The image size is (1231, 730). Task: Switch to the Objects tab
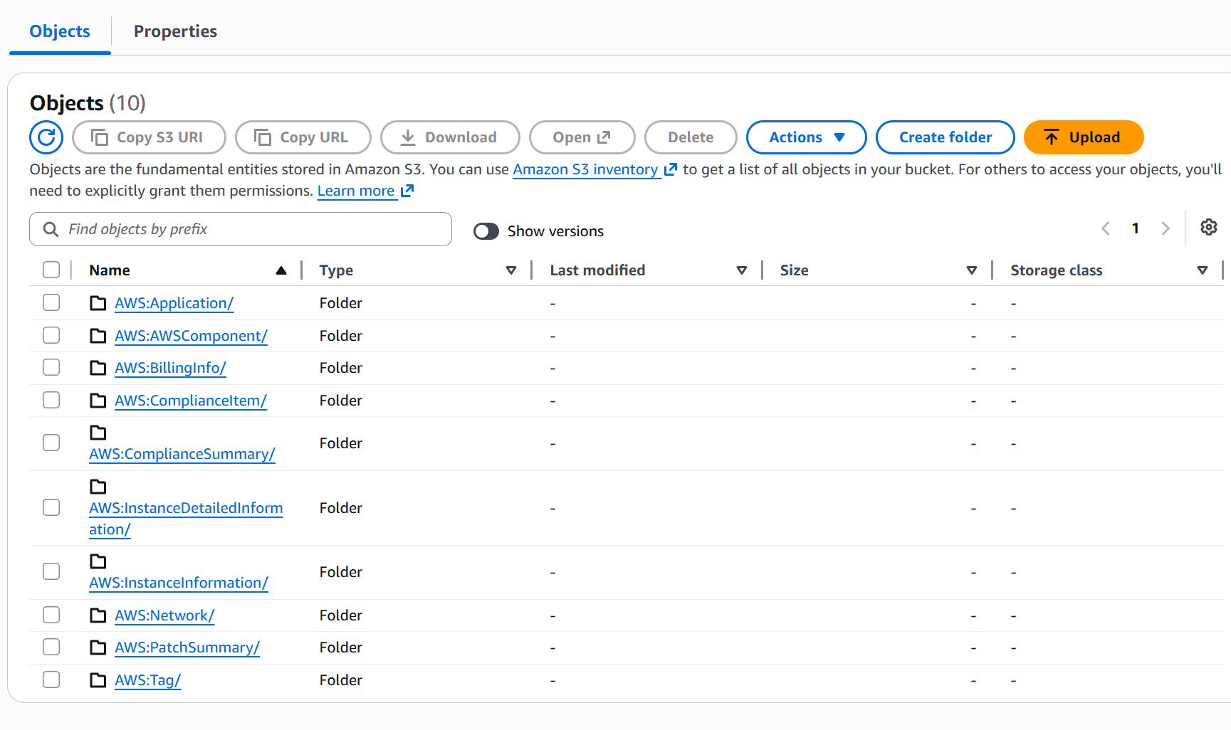coord(60,31)
